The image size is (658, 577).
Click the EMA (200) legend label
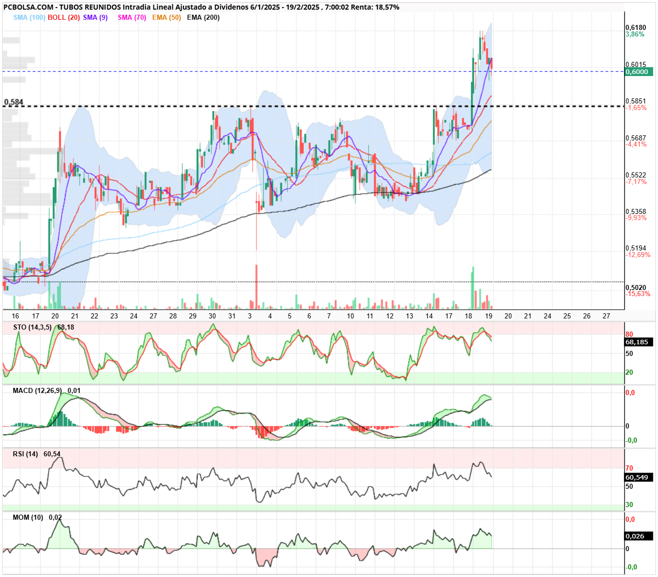pyautogui.click(x=203, y=17)
